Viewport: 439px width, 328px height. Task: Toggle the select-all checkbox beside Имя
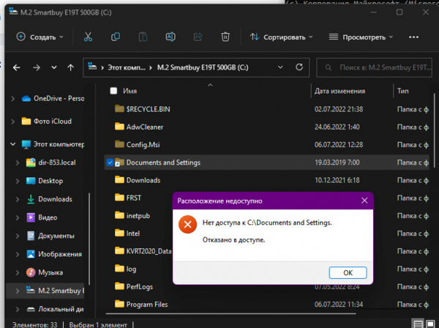pyautogui.click(x=113, y=91)
